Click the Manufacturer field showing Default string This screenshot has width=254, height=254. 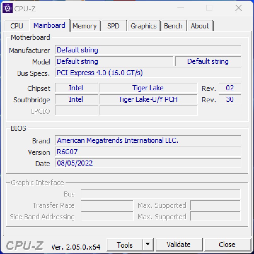(148, 50)
